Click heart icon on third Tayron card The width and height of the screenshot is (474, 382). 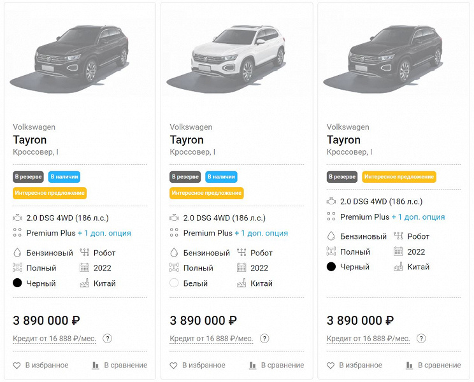point(331,365)
